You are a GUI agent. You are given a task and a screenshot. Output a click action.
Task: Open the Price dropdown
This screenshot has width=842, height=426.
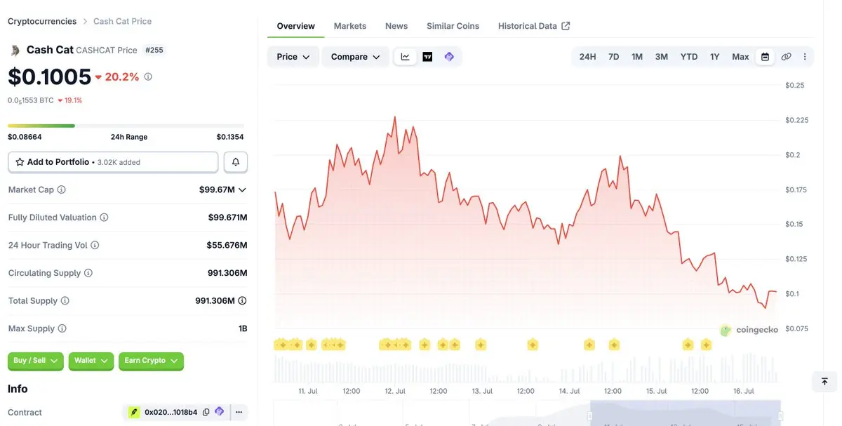point(293,57)
